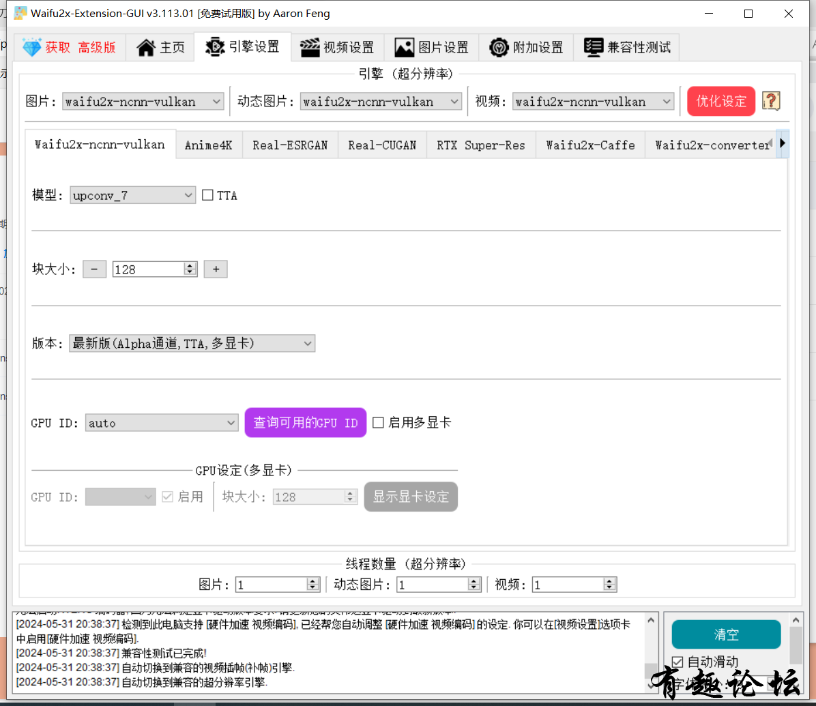The width and height of the screenshot is (816, 706).
Task: Click the clapperboard video settings icon
Action: (x=310, y=47)
